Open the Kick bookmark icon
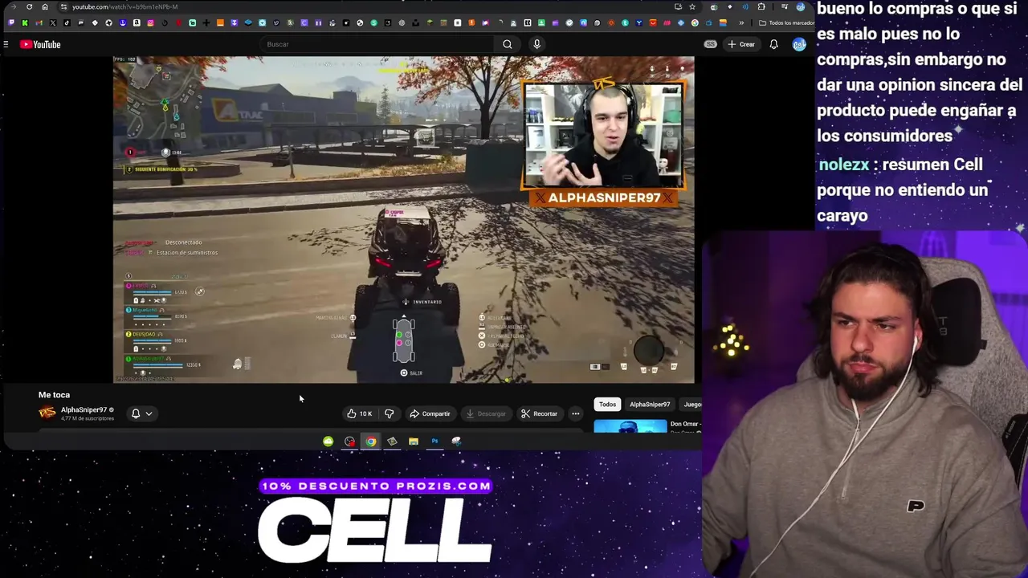The width and height of the screenshot is (1028, 578). (25, 22)
